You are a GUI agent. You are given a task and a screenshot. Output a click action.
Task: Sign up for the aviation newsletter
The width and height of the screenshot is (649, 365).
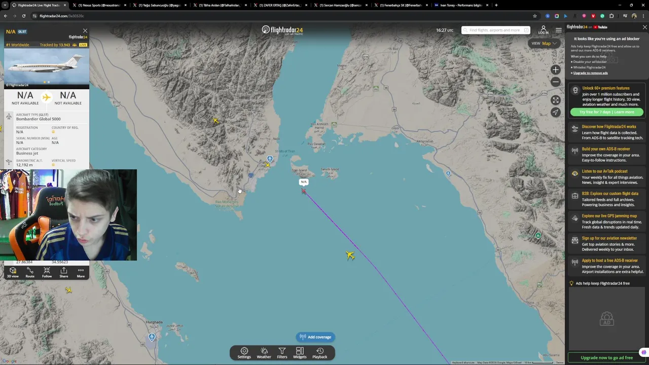607,244
